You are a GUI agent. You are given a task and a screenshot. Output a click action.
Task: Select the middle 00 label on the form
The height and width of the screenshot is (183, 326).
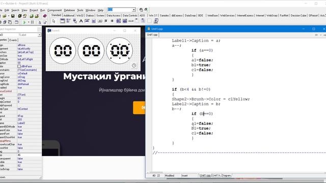coord(91,51)
